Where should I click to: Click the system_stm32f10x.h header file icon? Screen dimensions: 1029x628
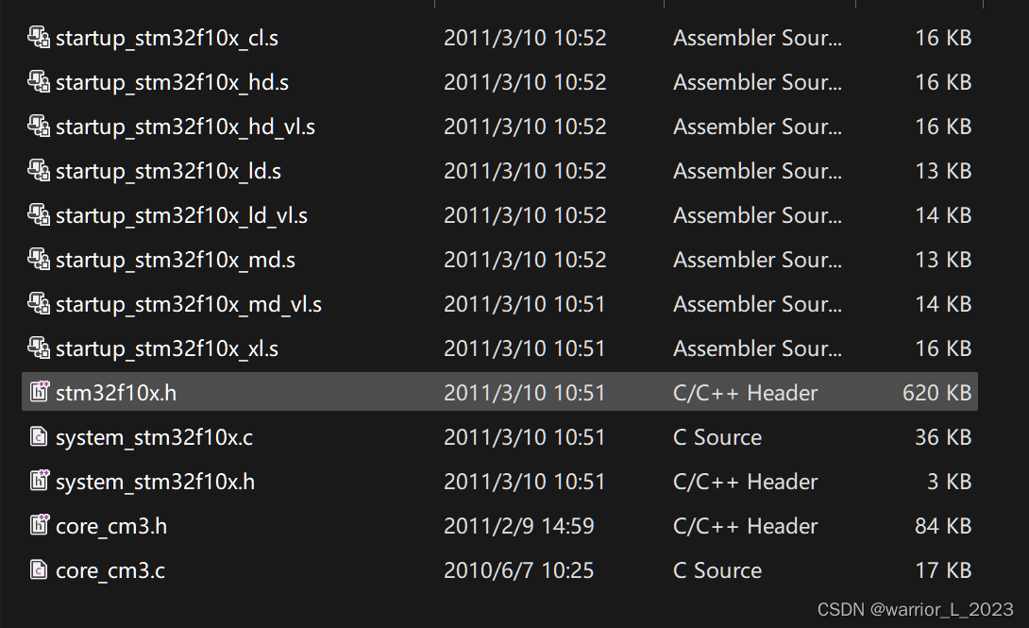[40, 481]
